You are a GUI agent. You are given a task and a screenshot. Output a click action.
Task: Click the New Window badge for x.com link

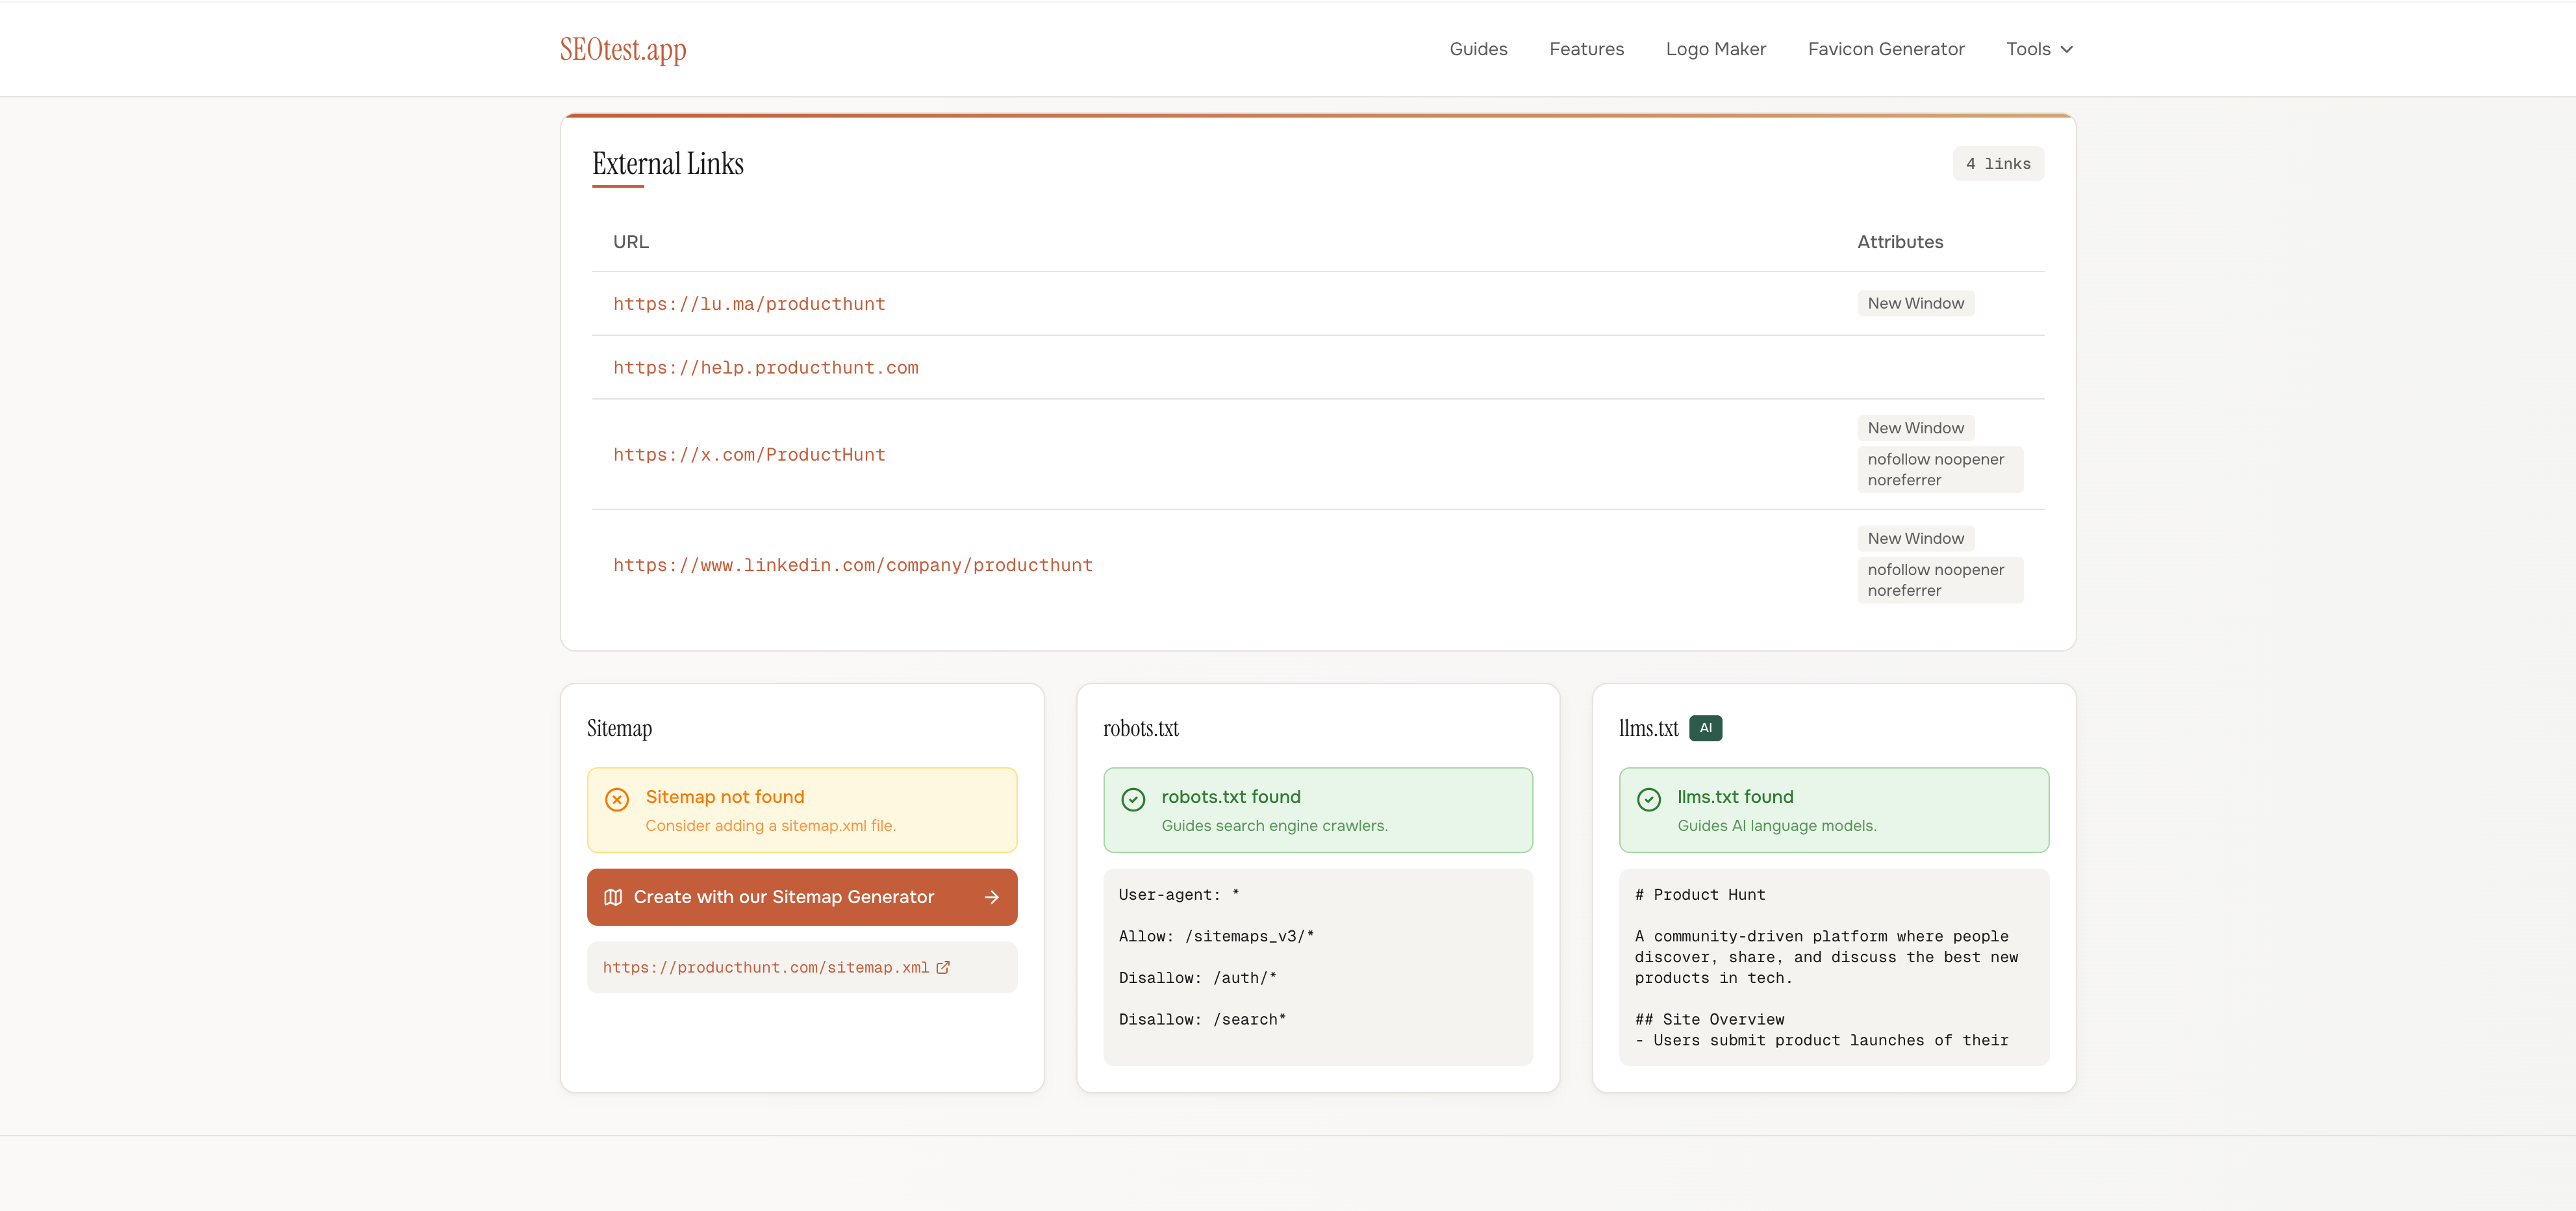click(x=1915, y=427)
